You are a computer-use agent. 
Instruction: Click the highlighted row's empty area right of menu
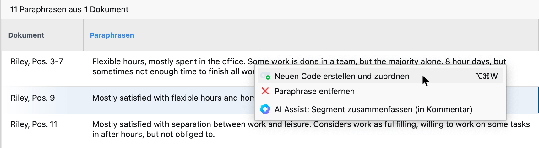(522, 100)
